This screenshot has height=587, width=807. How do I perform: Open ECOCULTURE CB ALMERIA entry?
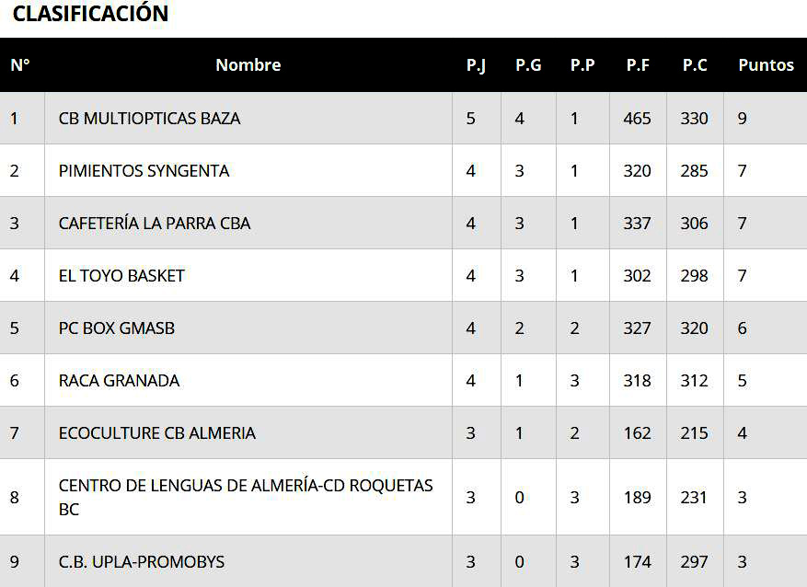point(156,433)
